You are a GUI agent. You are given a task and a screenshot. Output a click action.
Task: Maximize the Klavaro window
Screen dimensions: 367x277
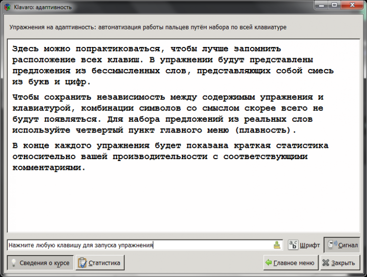334,5
